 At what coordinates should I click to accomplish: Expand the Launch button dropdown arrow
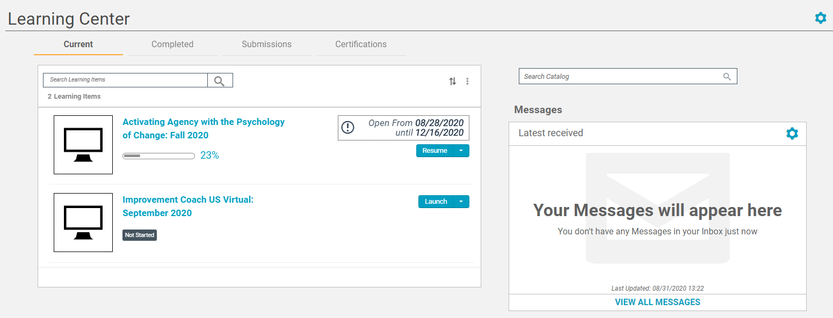(461, 202)
